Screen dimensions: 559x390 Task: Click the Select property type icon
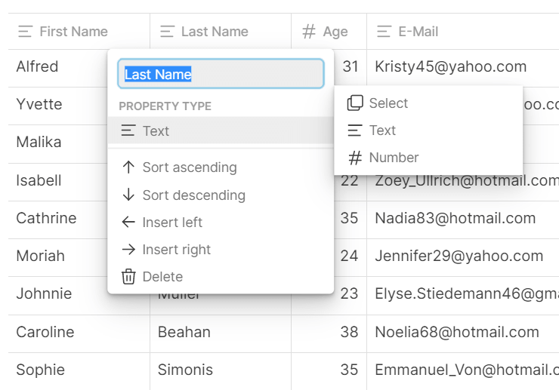[x=354, y=103]
